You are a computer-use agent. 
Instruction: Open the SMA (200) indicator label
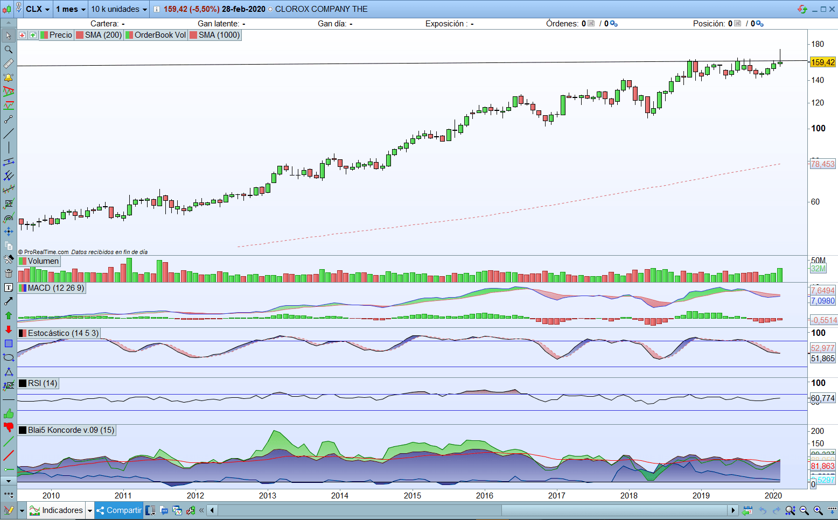99,35
